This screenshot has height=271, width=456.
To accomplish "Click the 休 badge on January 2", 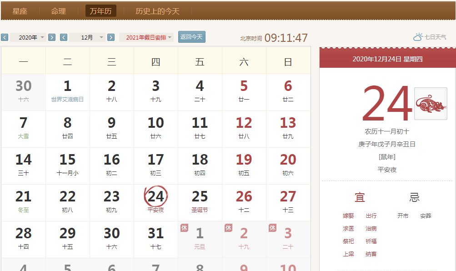I will coord(229,228).
